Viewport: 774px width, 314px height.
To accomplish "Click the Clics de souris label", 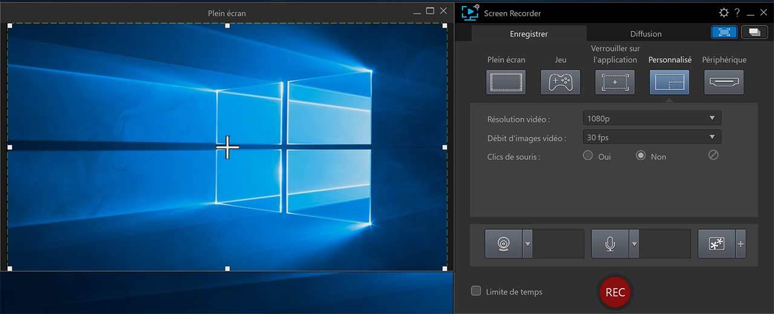I will click(x=514, y=156).
